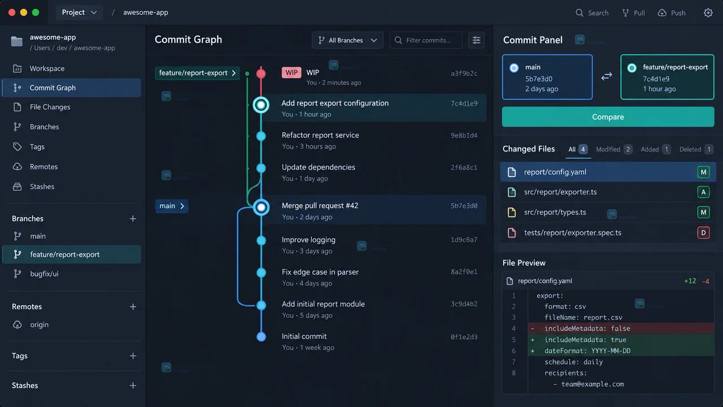Click the Compare button
Screen dimensions: 723x407
click(x=608, y=117)
